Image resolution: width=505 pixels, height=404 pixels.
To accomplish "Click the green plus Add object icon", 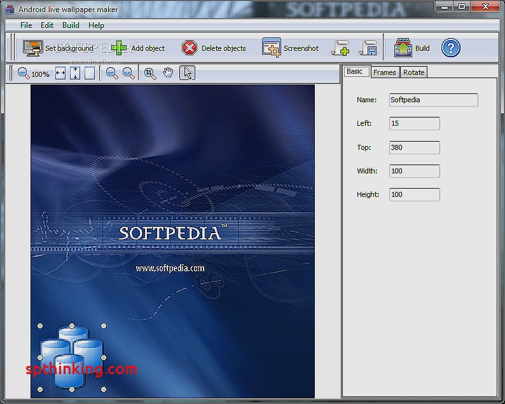I will coord(118,48).
